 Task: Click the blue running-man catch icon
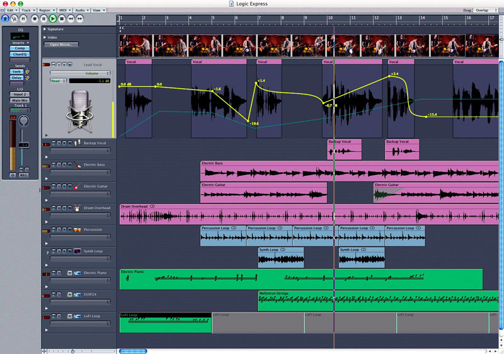pyautogui.click(x=5, y=19)
